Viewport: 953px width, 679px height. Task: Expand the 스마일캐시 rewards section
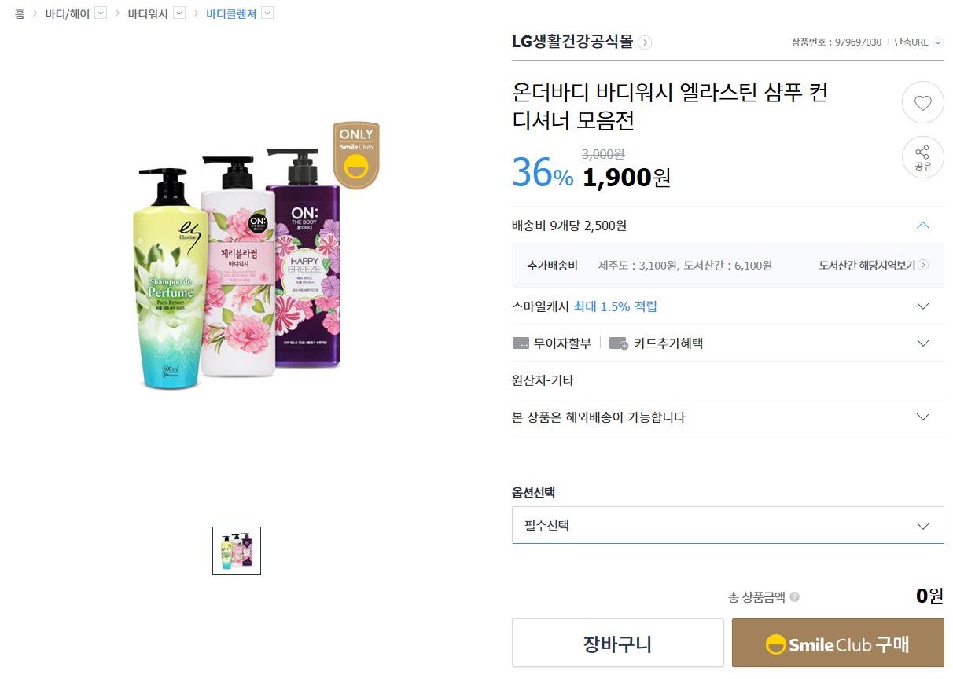pyautogui.click(x=923, y=306)
